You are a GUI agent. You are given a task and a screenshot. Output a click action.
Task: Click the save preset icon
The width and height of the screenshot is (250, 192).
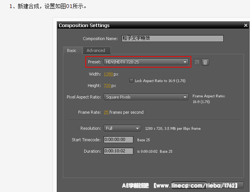(197, 62)
